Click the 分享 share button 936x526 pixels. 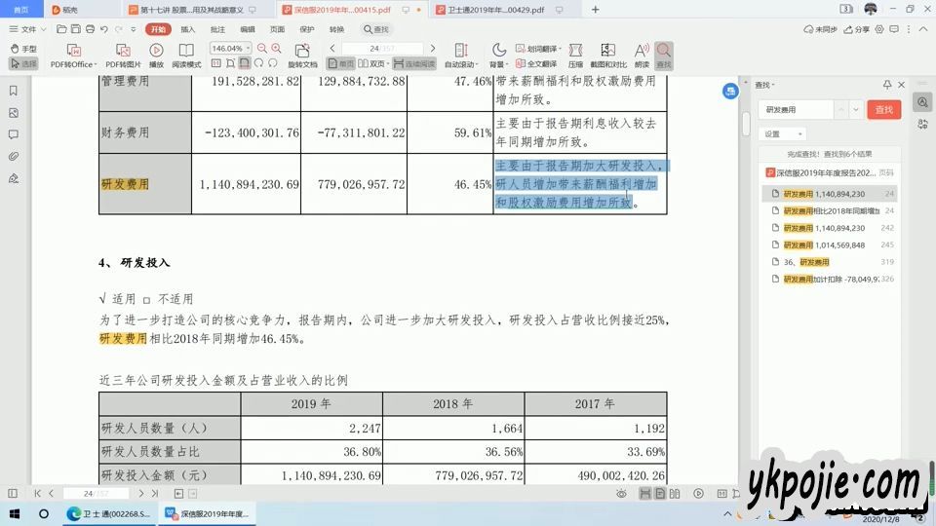tap(857, 29)
